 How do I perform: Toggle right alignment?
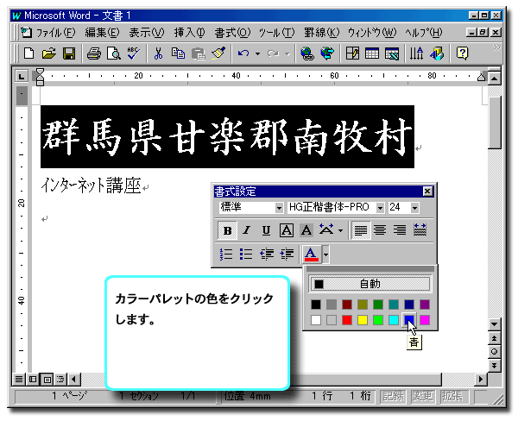(400, 230)
